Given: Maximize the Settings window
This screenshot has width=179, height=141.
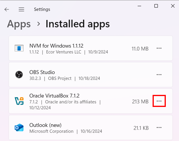Looking at the screenshot, I should pyautogui.click(x=156, y=6).
